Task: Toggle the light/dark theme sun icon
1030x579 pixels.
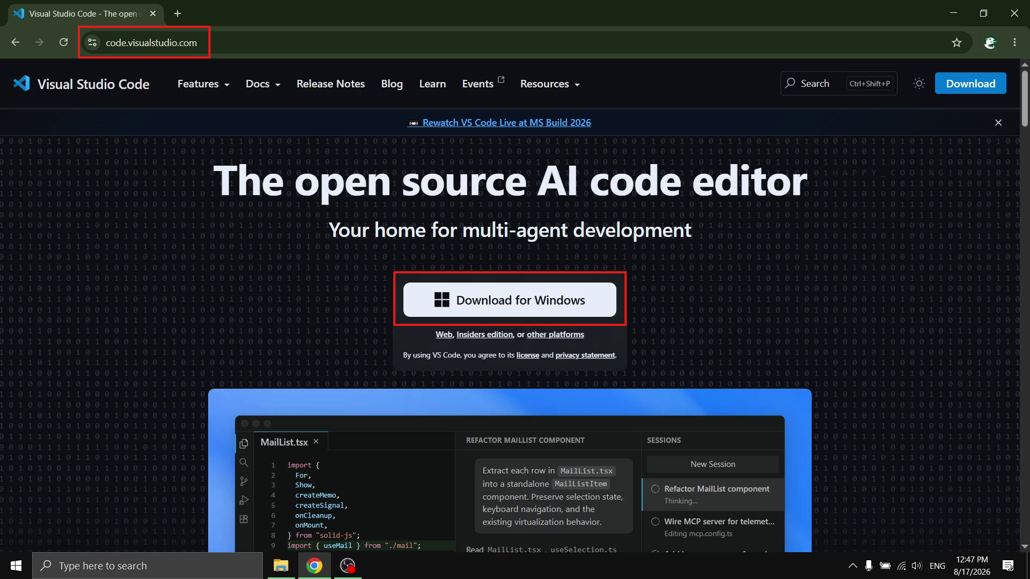Action: (x=919, y=84)
